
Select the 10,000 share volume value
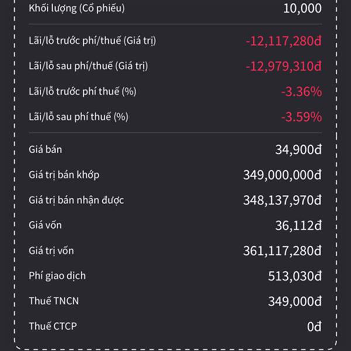tap(302, 8)
